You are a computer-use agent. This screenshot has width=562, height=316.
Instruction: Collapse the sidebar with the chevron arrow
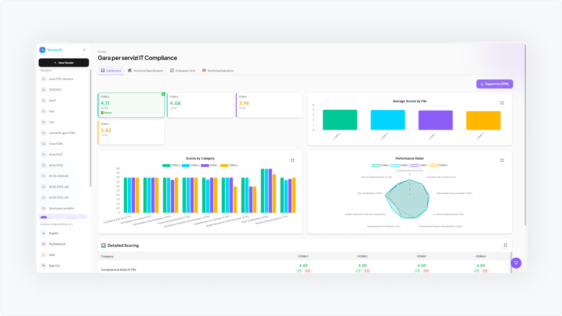(x=84, y=50)
